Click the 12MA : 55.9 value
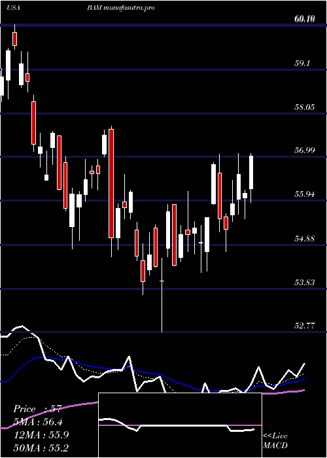The width and height of the screenshot is (327, 458). 41,435
